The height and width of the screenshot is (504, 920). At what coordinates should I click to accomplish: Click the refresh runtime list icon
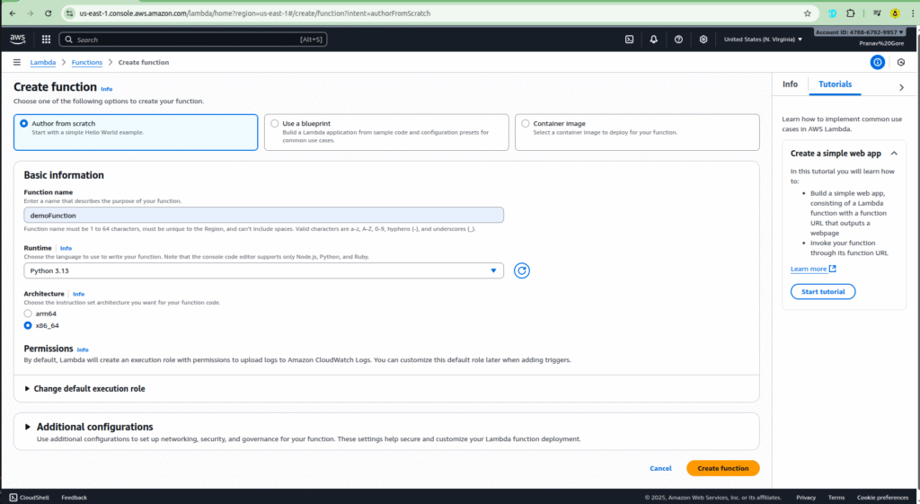(522, 270)
